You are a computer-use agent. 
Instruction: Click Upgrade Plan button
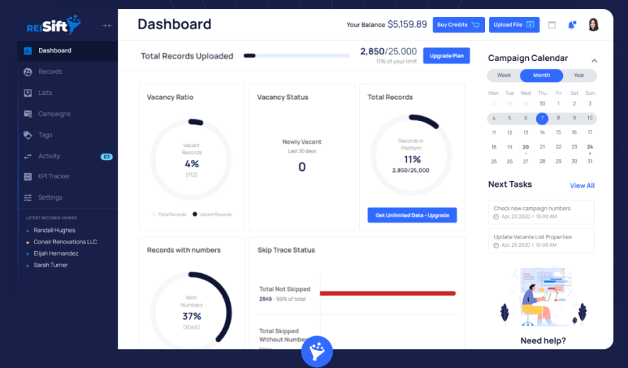pos(447,56)
